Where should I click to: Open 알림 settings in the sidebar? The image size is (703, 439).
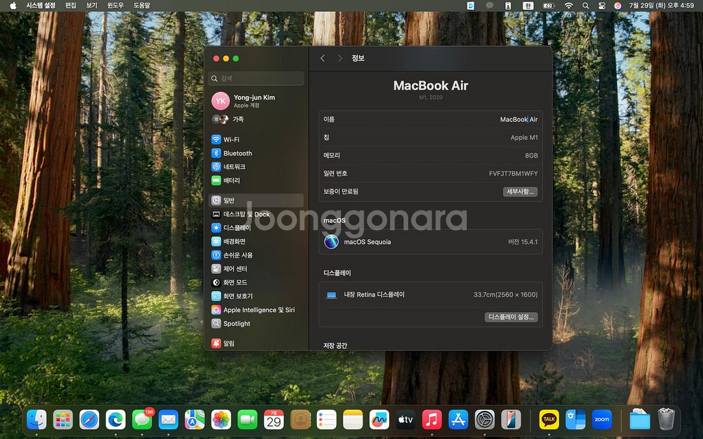[x=256, y=343]
